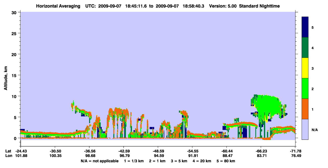Click the legend entry '4 = 20 km'

coord(202,161)
